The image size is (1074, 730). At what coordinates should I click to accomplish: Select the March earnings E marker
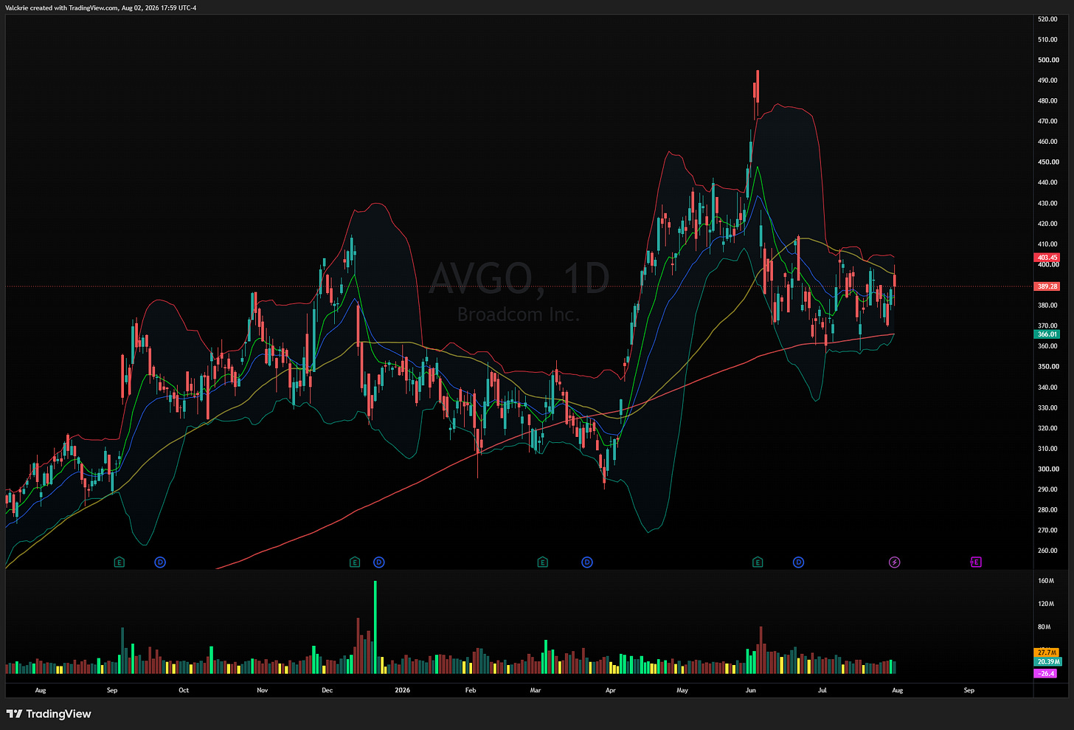[x=543, y=562]
